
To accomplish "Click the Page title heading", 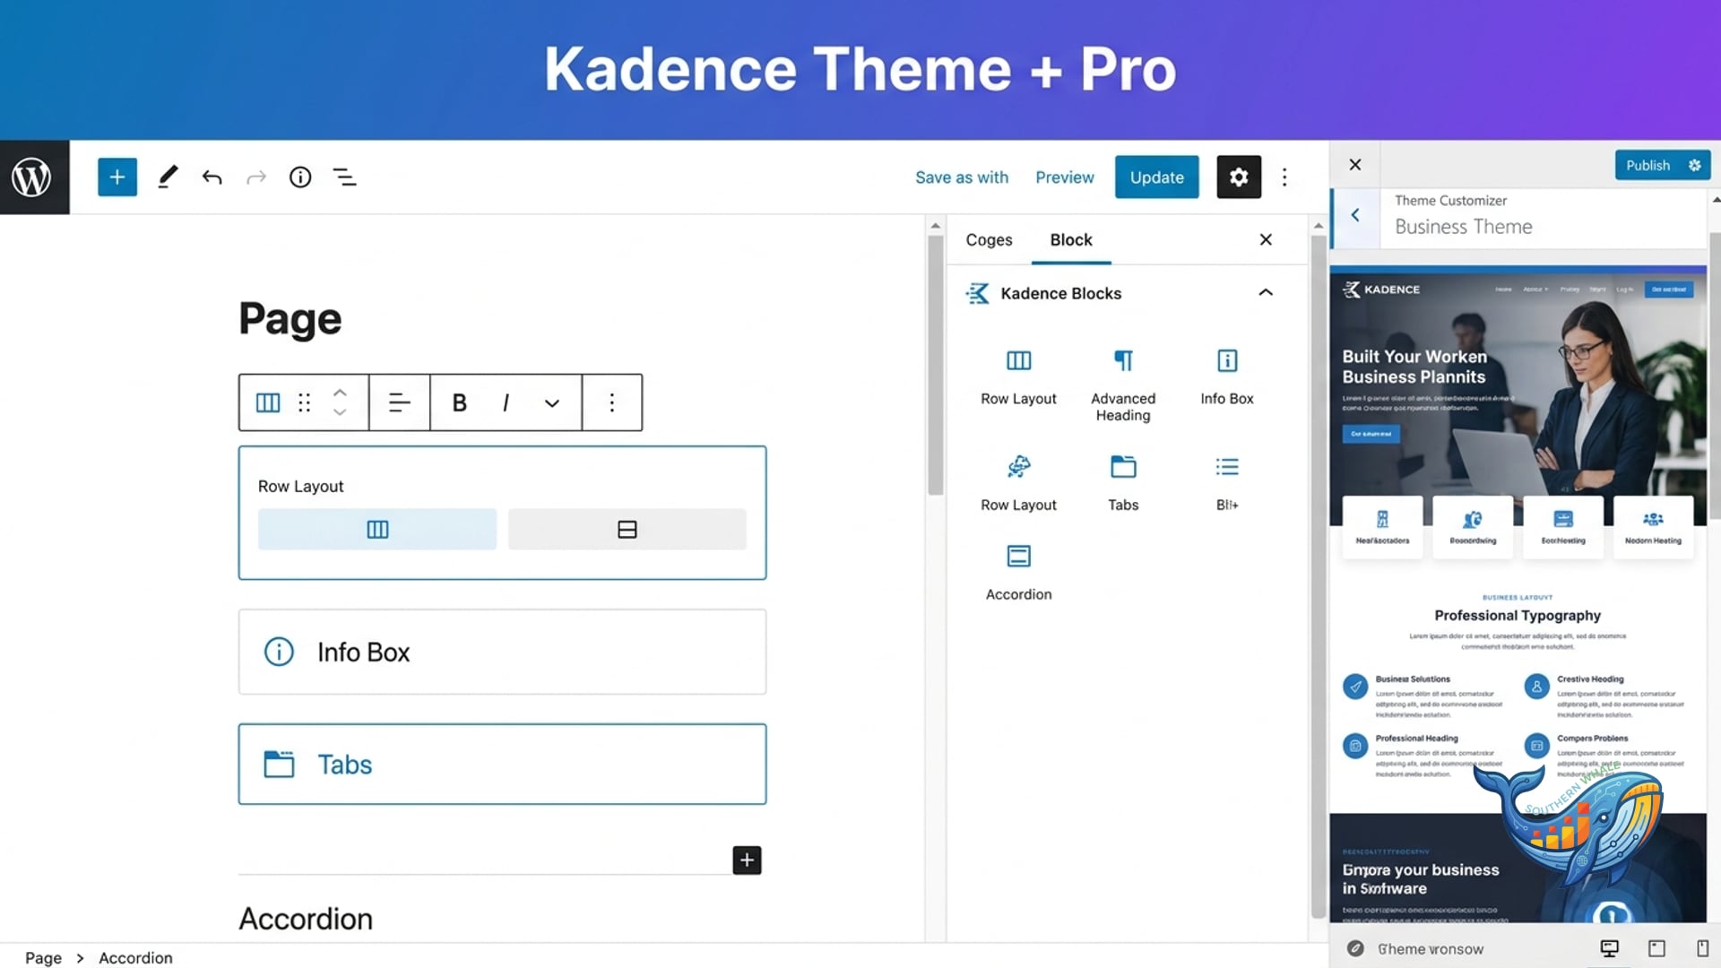I will pyautogui.click(x=290, y=318).
